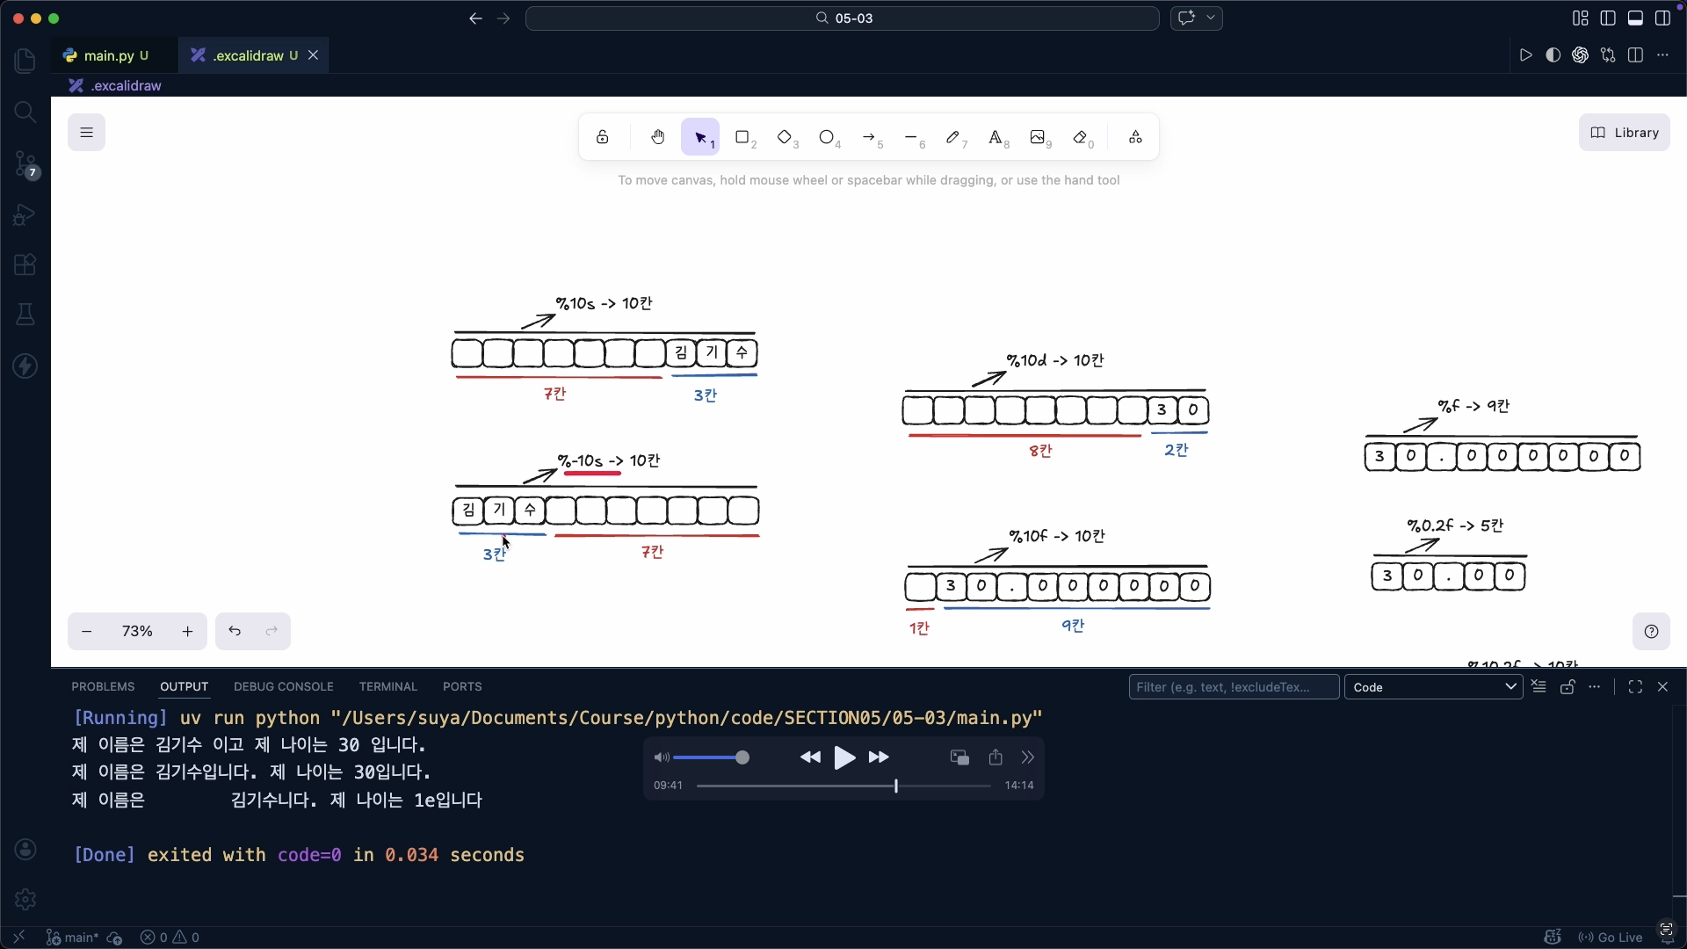Open the Excalidraw hamburger menu
The height and width of the screenshot is (949, 1687).
tap(85, 132)
